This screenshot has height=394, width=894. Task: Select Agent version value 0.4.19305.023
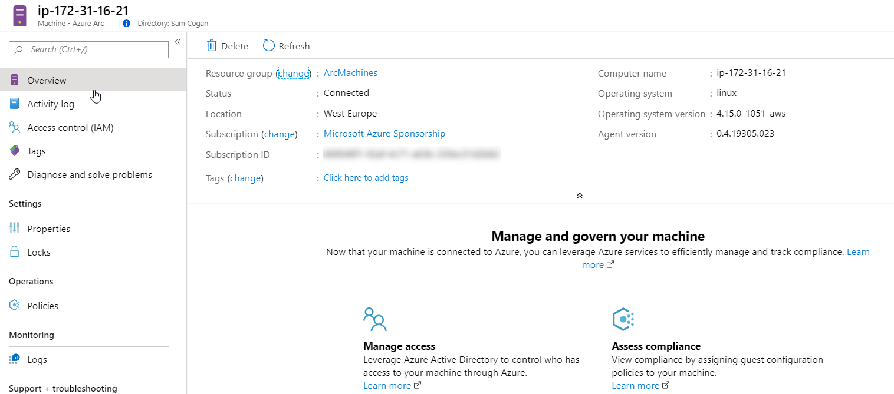[x=745, y=134]
